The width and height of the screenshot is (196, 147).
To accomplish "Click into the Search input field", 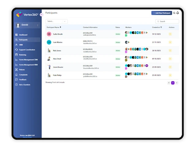I will [168, 21].
